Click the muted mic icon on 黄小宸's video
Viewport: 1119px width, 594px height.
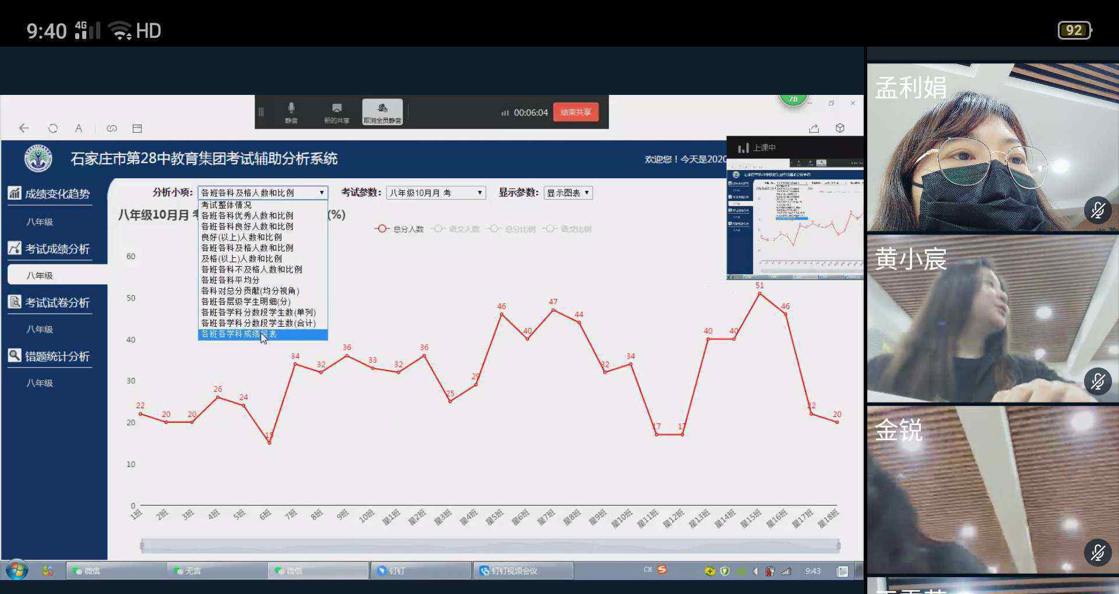1098,381
